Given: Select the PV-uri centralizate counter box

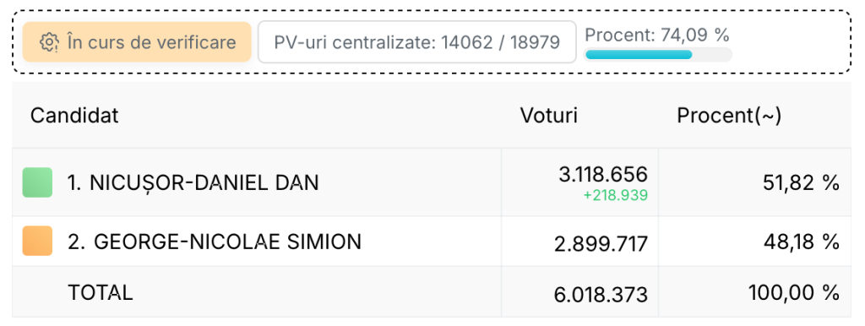Looking at the screenshot, I should (417, 42).
